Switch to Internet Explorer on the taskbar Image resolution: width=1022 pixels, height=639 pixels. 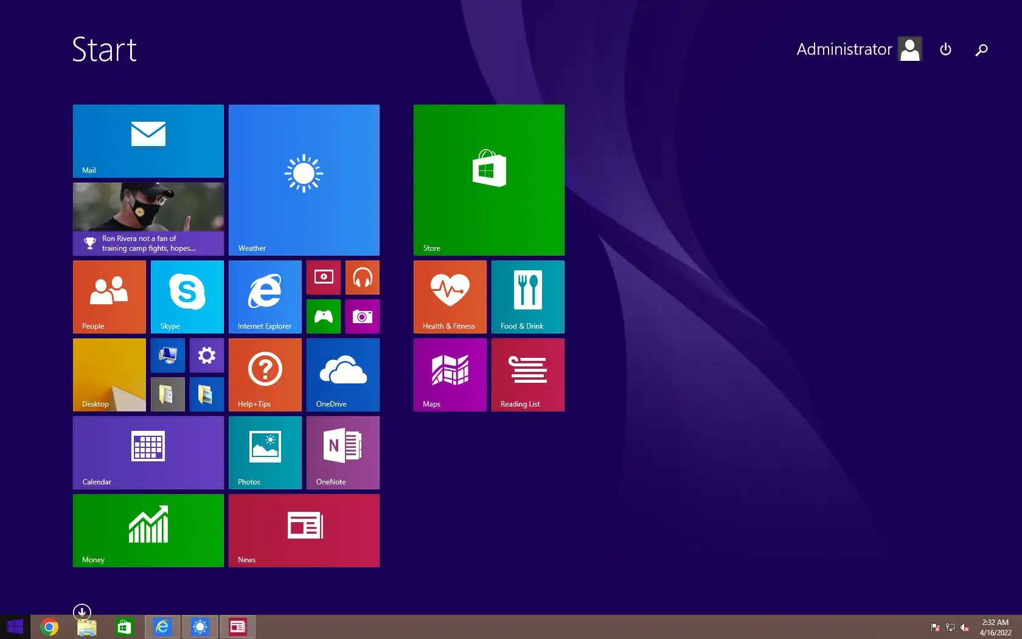(162, 627)
